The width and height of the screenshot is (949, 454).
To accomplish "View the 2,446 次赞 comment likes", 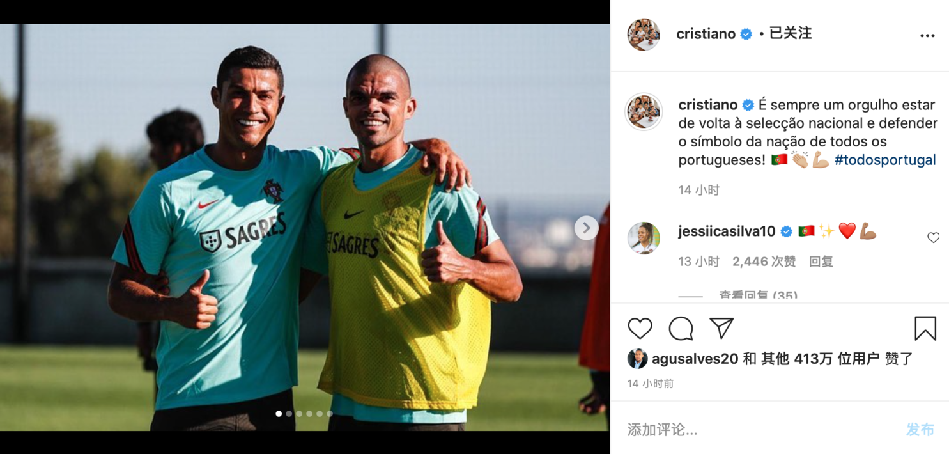I will click(x=764, y=262).
